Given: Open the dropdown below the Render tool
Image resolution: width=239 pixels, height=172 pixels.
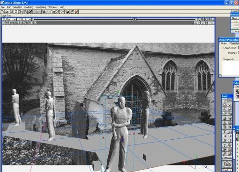Looking at the screenshot, I should (227, 170).
